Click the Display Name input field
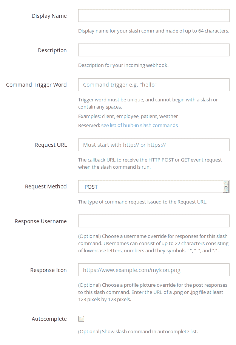The width and height of the screenshot is (236, 345). click(x=153, y=16)
